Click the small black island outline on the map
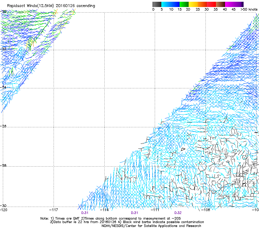 click(x=183, y=149)
